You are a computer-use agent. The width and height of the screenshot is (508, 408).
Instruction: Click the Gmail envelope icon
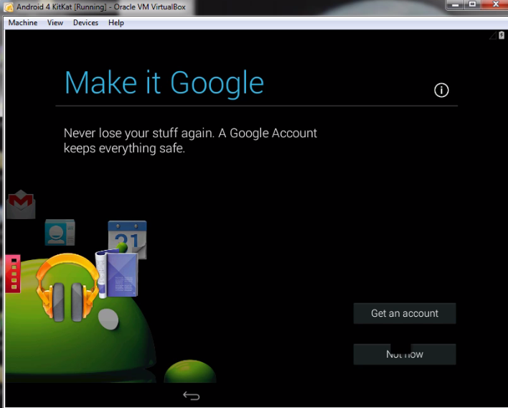[x=21, y=204]
